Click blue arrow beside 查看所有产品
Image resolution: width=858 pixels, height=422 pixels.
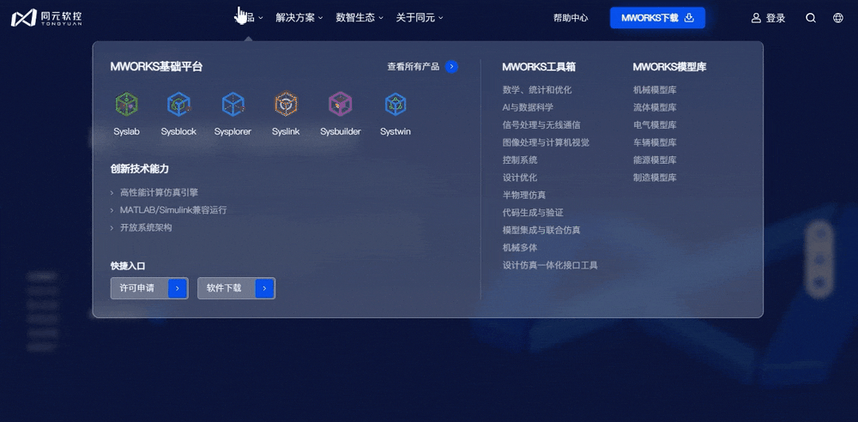tap(451, 67)
